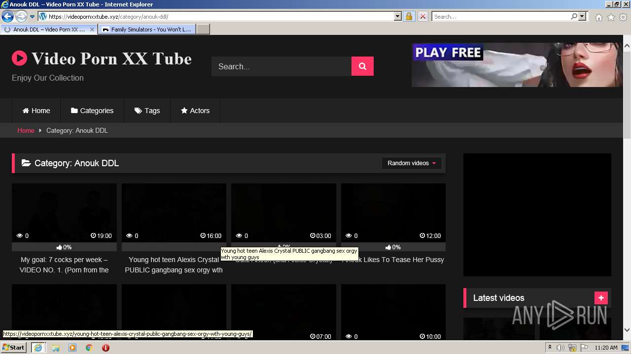The width and height of the screenshot is (631, 354).
Task: Open the Chrome taskbar icon
Action: click(x=89, y=348)
